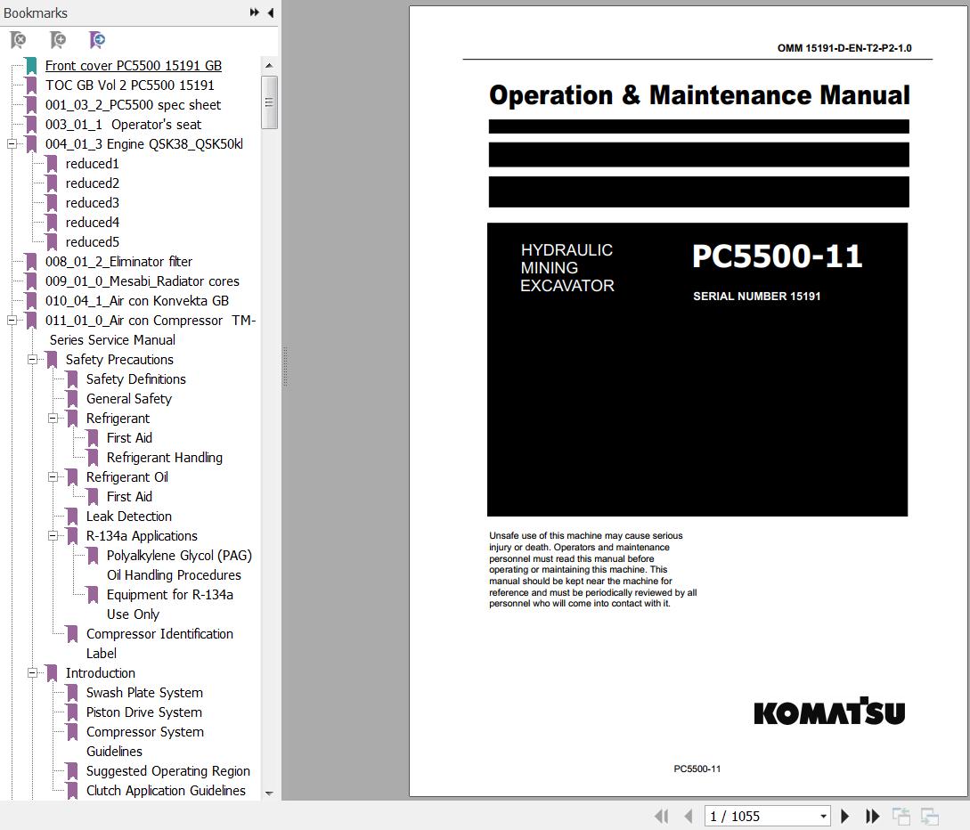
Task: Collapse the Refrigerant bookmark node
Action: point(53,418)
